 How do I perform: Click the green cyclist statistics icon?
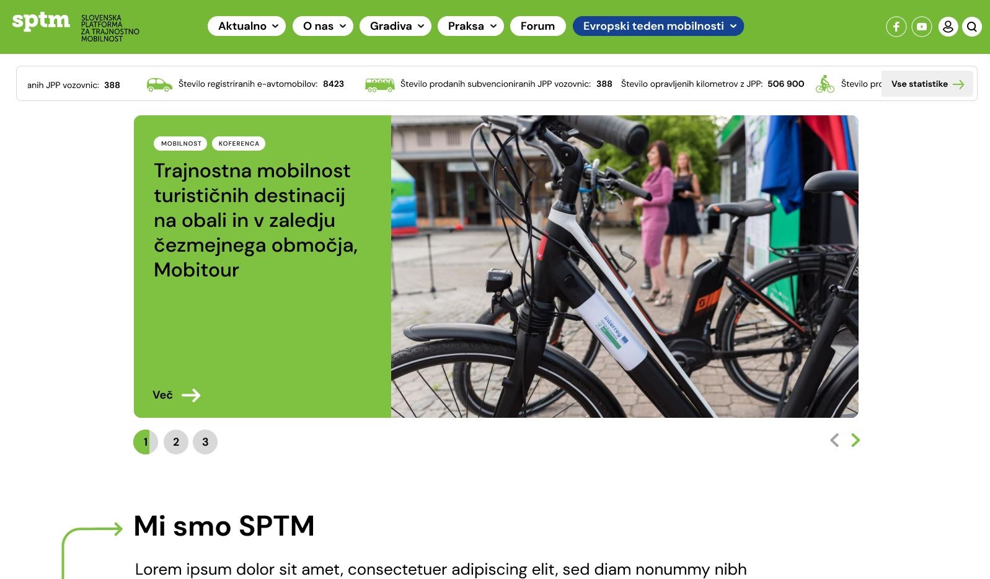pos(825,84)
